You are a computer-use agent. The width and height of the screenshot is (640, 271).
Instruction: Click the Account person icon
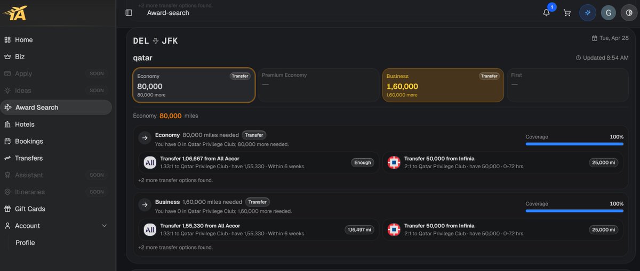pyautogui.click(x=7, y=226)
